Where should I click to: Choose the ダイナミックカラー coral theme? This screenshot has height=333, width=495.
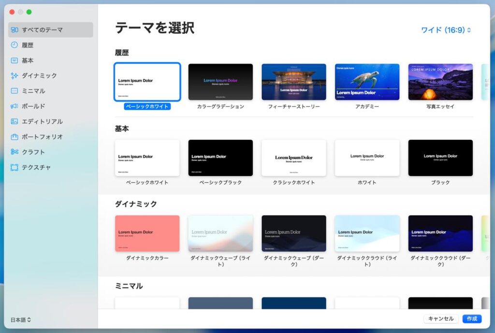coord(147,233)
